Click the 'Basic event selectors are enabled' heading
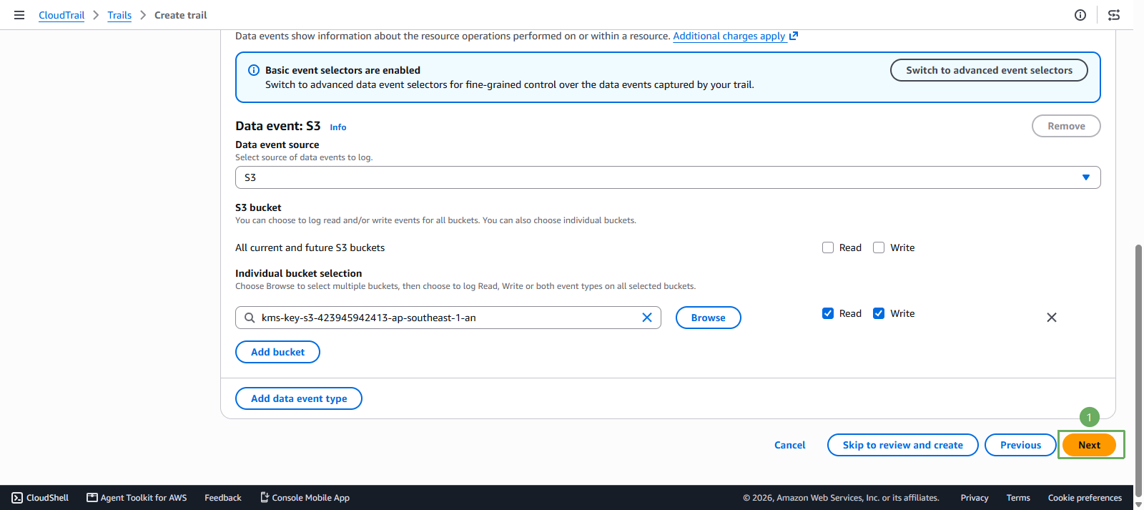 [342, 70]
